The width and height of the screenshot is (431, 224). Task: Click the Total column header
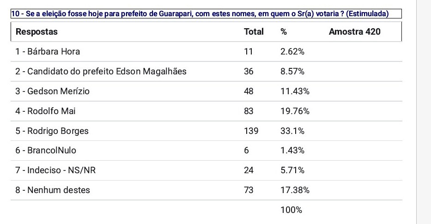254,32
